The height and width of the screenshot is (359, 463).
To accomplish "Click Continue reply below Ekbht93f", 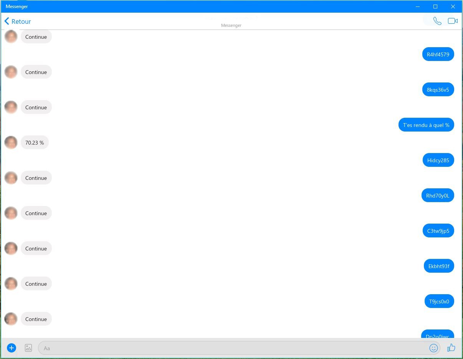I will tap(36, 284).
